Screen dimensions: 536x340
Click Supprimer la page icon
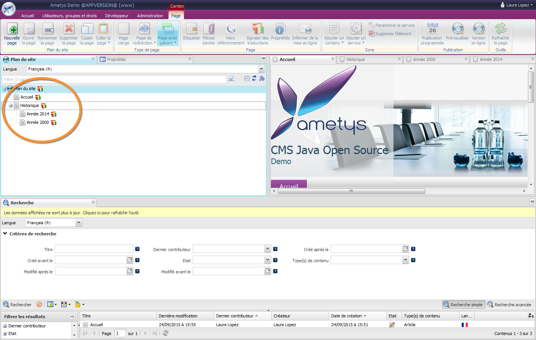(69, 34)
